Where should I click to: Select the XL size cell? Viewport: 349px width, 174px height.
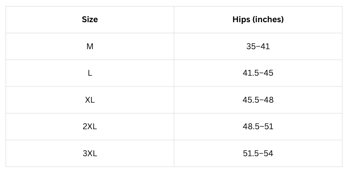pyautogui.click(x=90, y=100)
